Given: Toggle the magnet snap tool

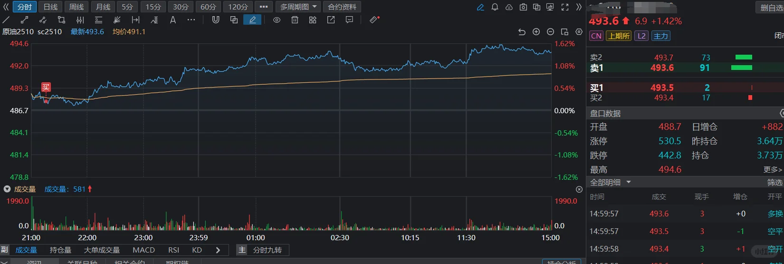Looking at the screenshot, I should 216,20.
